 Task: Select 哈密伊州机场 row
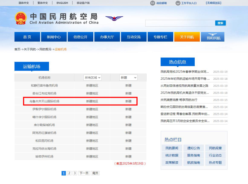click(80, 156)
